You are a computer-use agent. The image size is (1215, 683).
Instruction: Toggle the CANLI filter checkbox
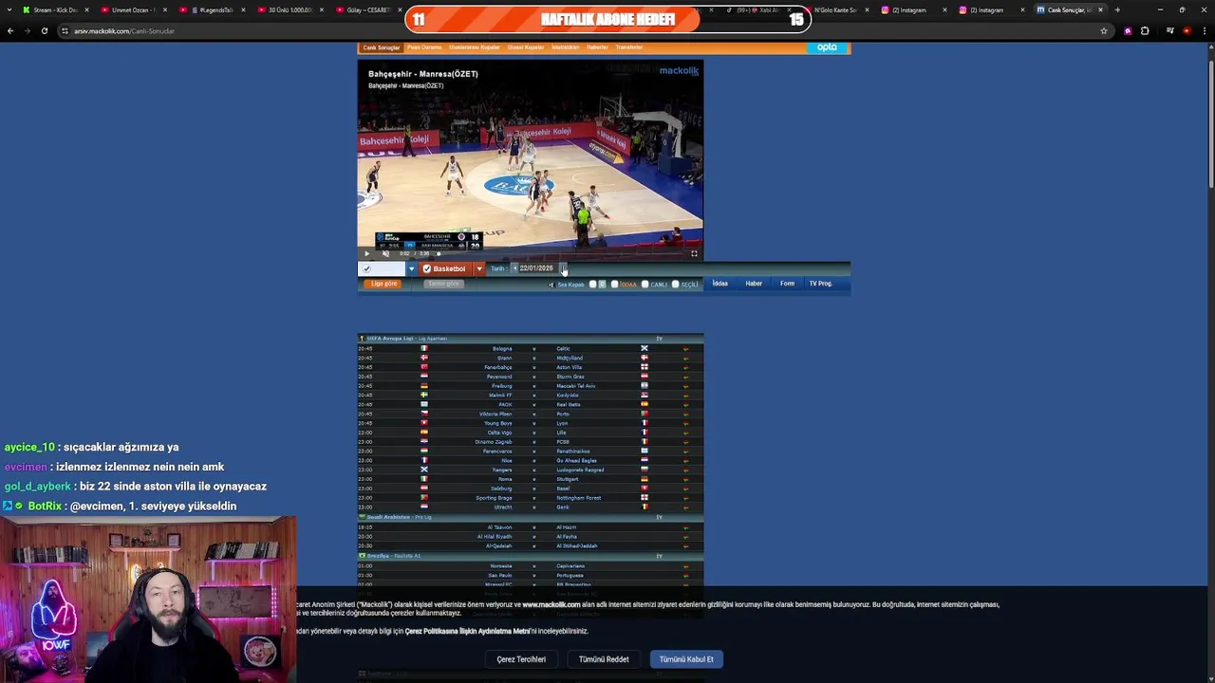click(645, 285)
